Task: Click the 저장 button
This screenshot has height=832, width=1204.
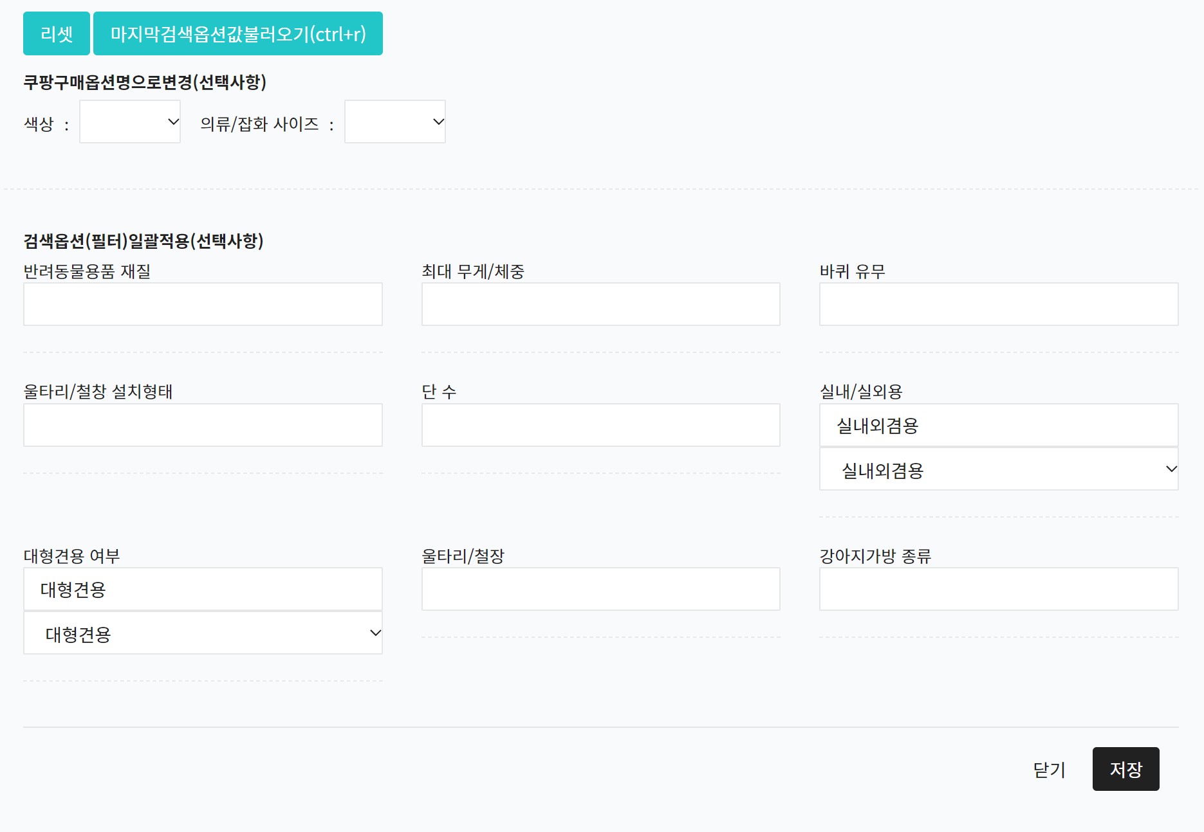Action: (x=1126, y=769)
